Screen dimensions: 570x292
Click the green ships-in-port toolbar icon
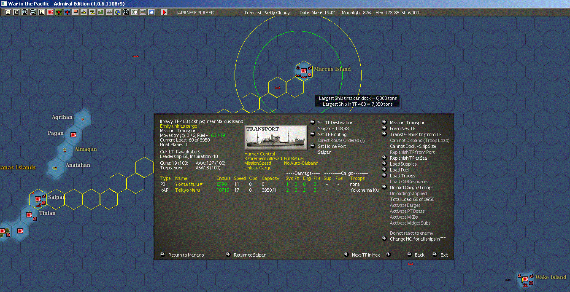coord(109,12)
